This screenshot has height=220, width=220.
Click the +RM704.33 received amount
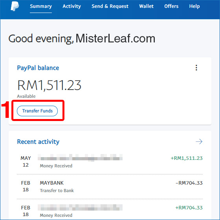pos(189,208)
